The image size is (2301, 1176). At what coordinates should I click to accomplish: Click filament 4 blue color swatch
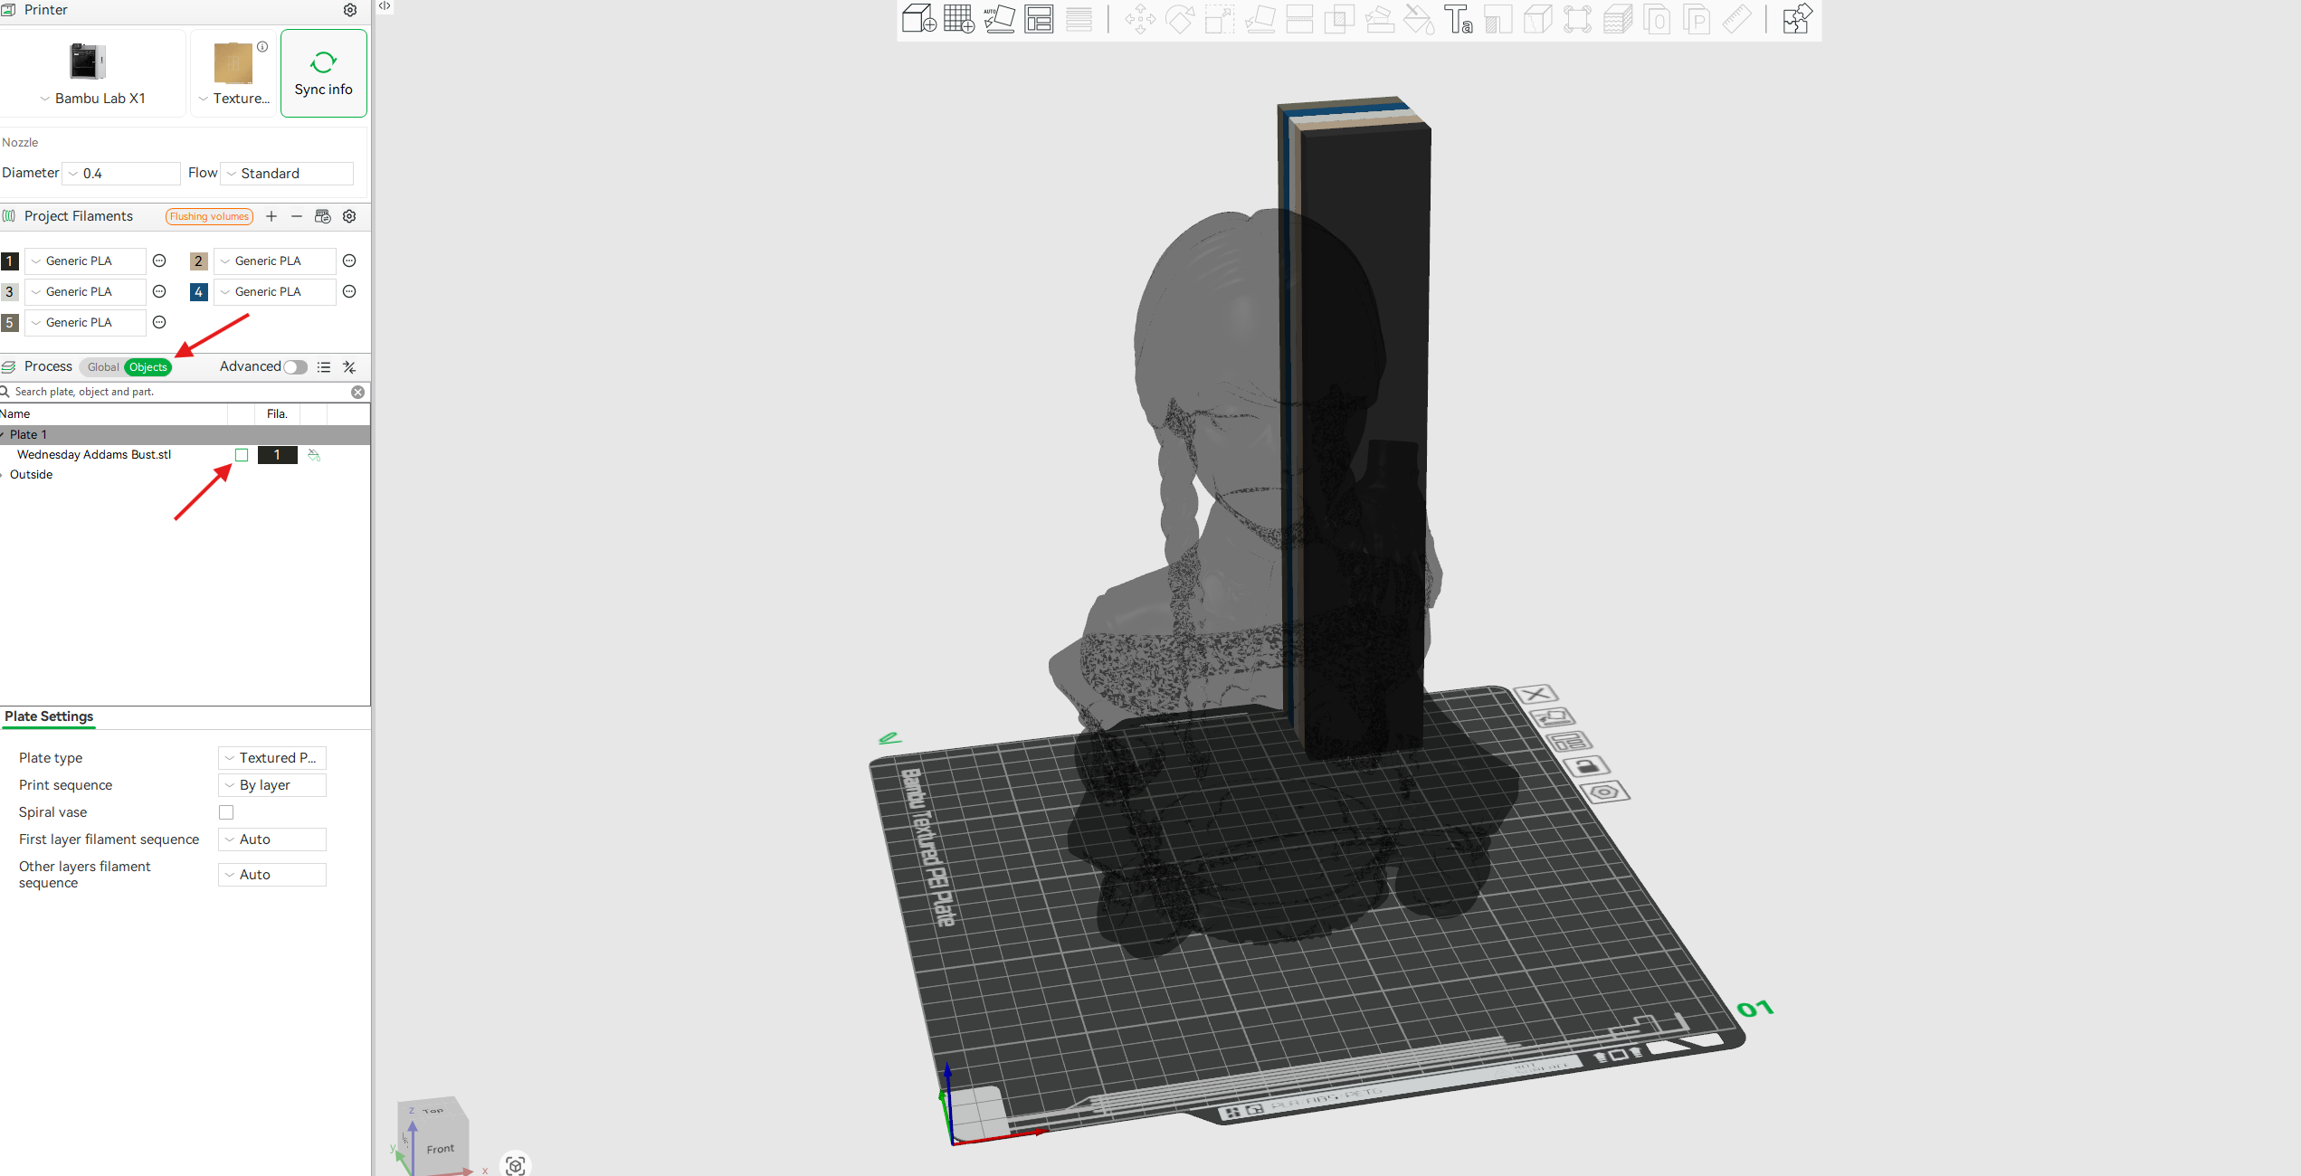tap(199, 292)
